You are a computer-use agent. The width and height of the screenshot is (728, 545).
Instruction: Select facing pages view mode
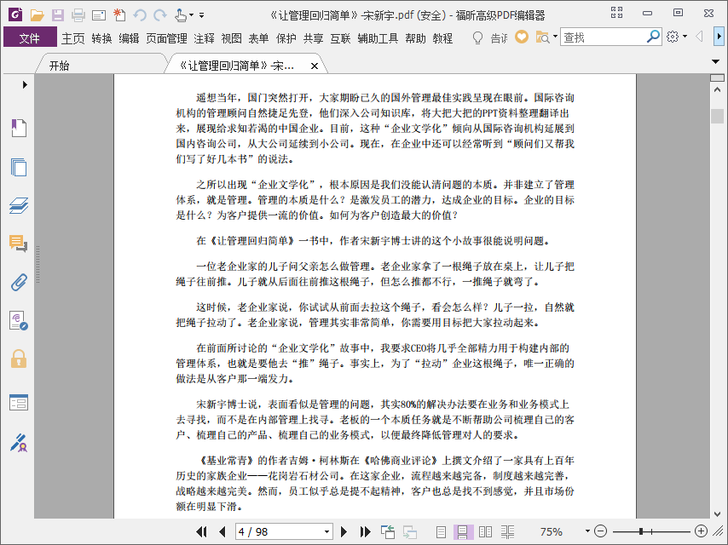tap(485, 532)
